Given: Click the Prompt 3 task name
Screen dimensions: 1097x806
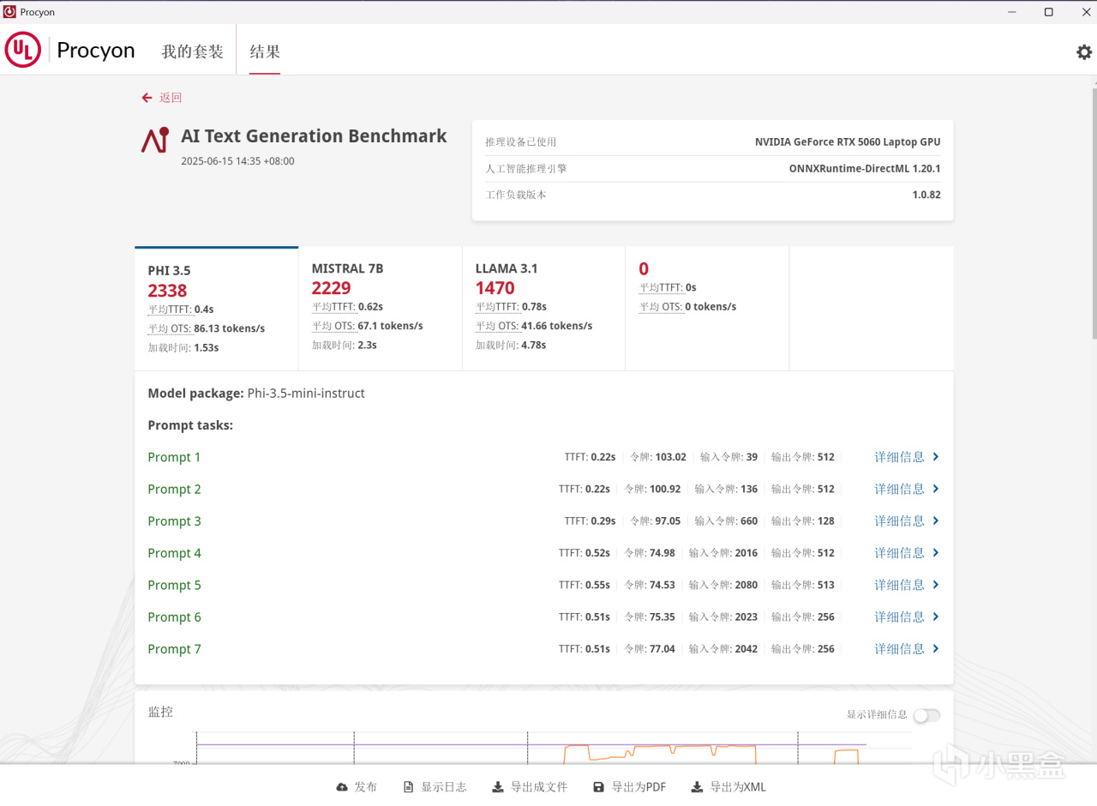Looking at the screenshot, I should [174, 521].
